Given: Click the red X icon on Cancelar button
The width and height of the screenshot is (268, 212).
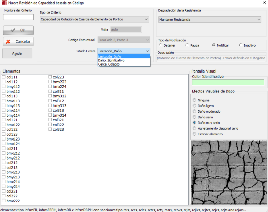Looking at the screenshot, I should [x=8, y=42].
